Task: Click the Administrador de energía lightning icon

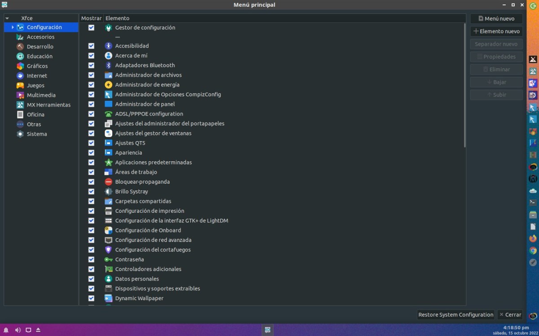Action: tap(108, 85)
